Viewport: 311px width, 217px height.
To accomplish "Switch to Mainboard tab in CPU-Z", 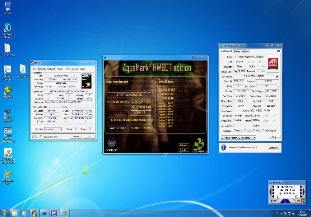I will [x=51, y=69].
